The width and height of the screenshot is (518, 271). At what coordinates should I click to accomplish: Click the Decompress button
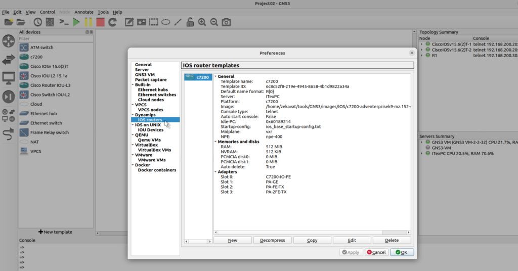pyautogui.click(x=272, y=240)
